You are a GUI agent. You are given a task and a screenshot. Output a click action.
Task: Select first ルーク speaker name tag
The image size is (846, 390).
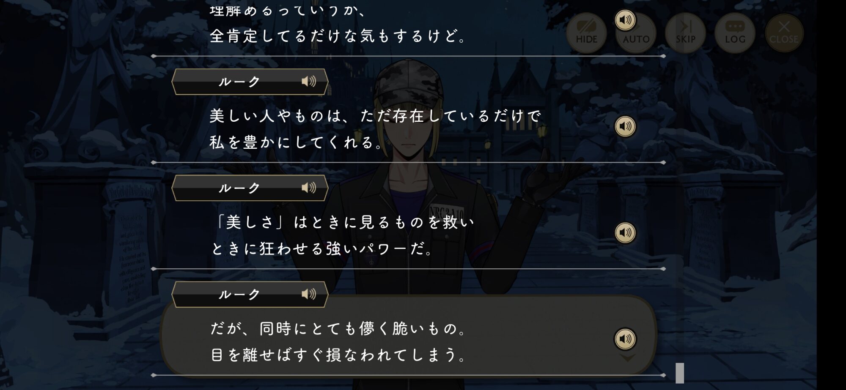click(250, 82)
